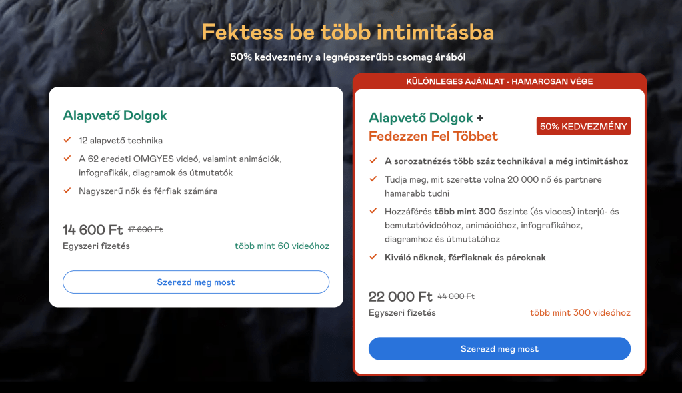This screenshot has height=393, width=682.
Task: Click checkmark beside "Tudja meg, mit szerette volna"
Action: click(x=373, y=179)
